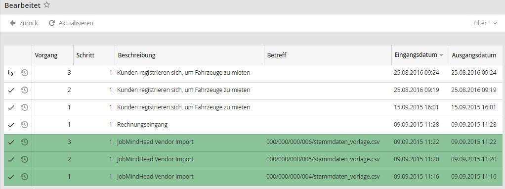505x189 pixels.
Task: Click Eingangsdatum cell 09.09.2015 11:28
Action: [417, 125]
